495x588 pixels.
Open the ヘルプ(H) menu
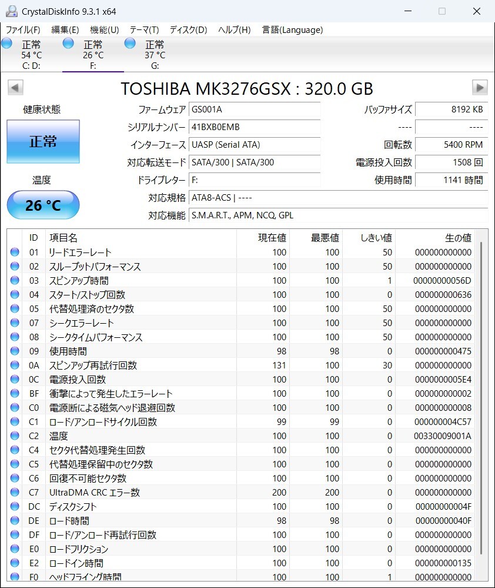[x=235, y=29]
